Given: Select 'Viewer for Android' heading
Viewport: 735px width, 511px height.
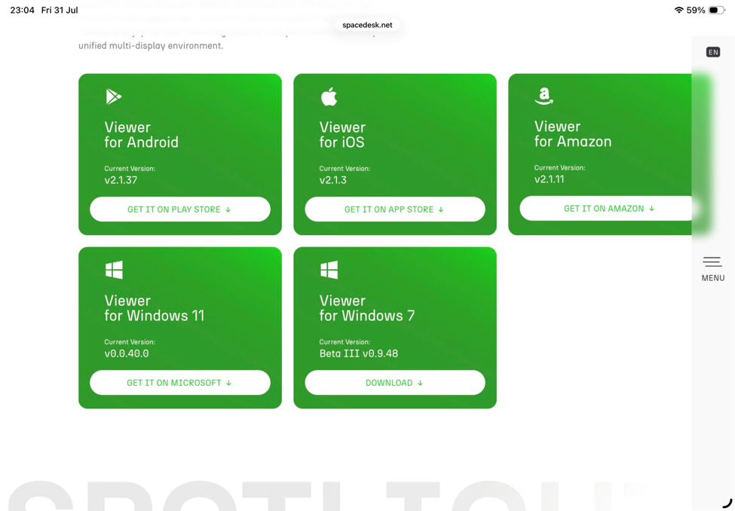Looking at the screenshot, I should tap(141, 135).
